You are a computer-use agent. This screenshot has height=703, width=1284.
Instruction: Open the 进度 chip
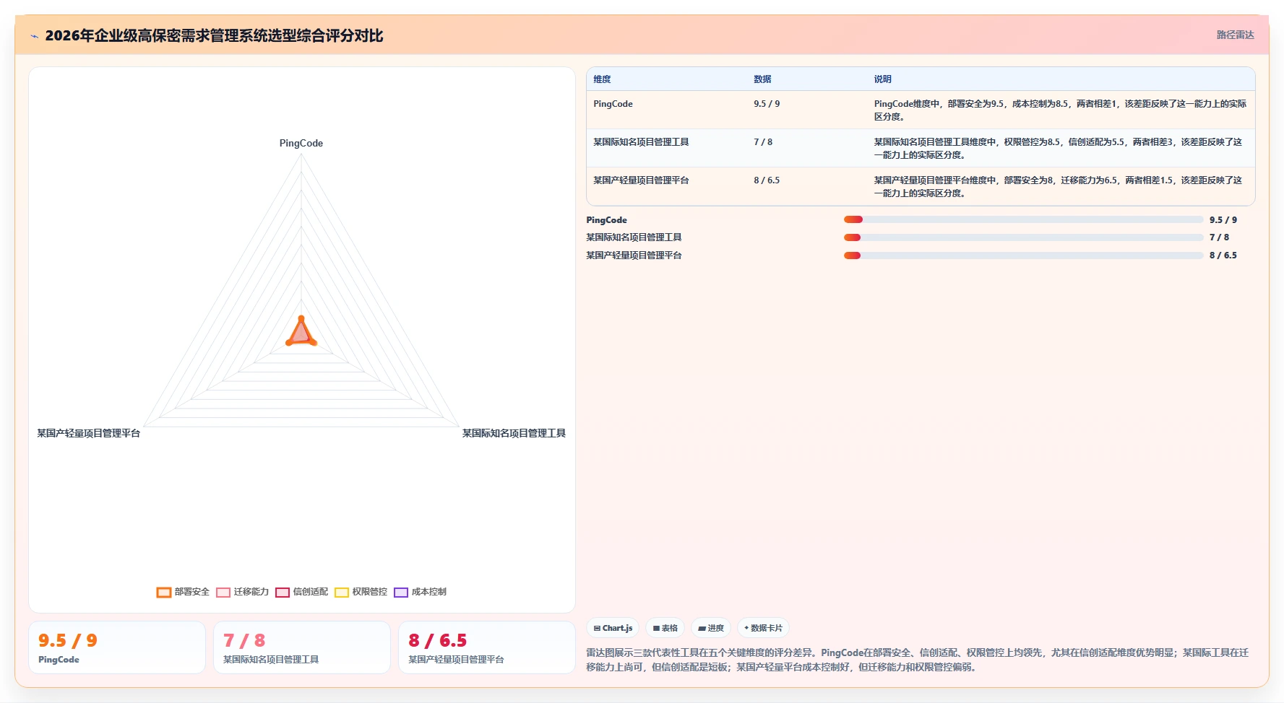tap(711, 628)
